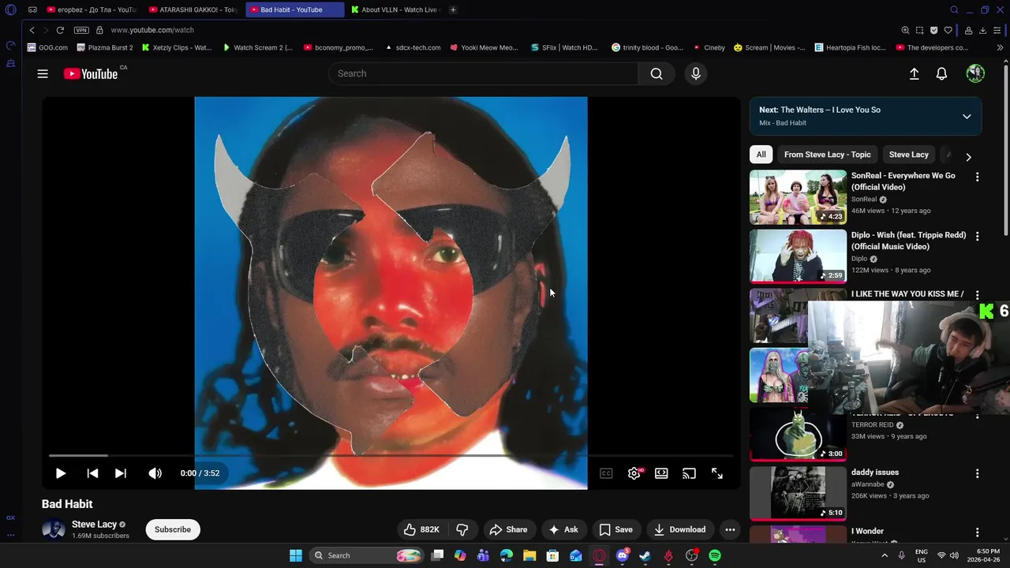Screen dimensions: 1010x568
Task: Open Discord from the taskbar
Action: click(x=622, y=555)
